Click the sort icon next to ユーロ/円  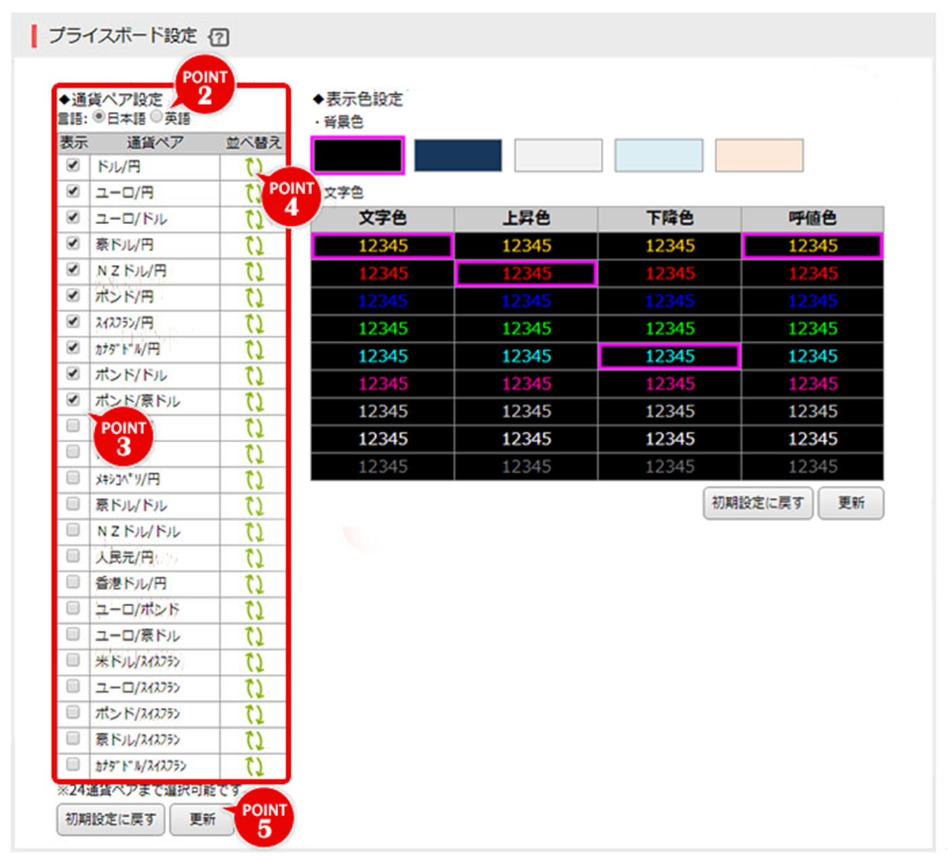click(x=254, y=192)
